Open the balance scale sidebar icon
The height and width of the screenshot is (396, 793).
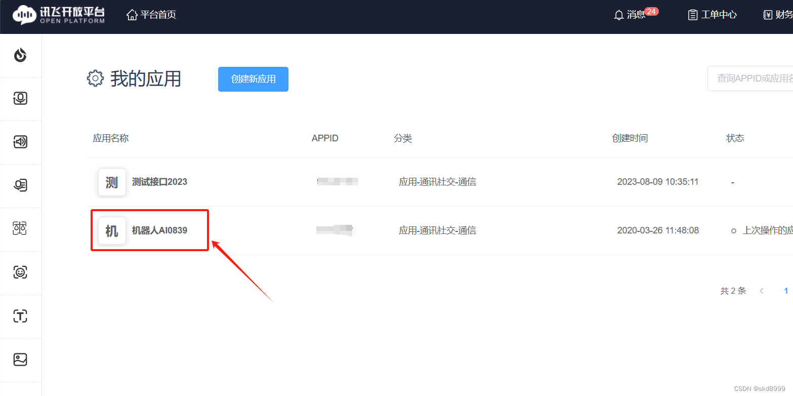[x=20, y=229]
